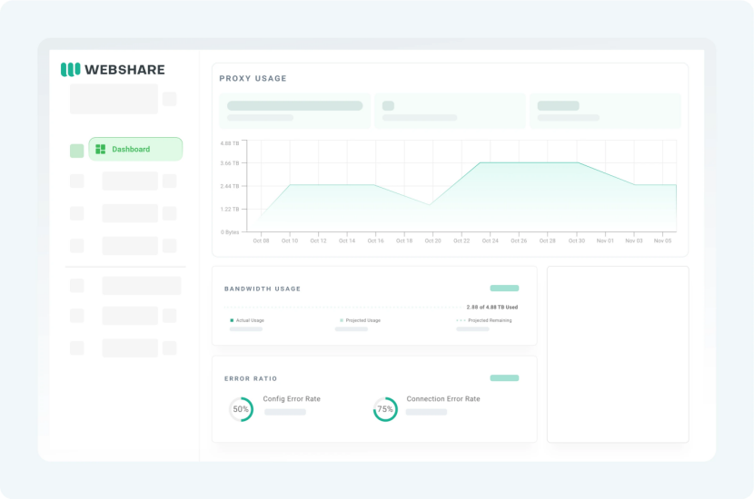Screen dimensions: 754x499
Task: Click the Projected Remaining dotted legend marker
Action: pos(461,320)
